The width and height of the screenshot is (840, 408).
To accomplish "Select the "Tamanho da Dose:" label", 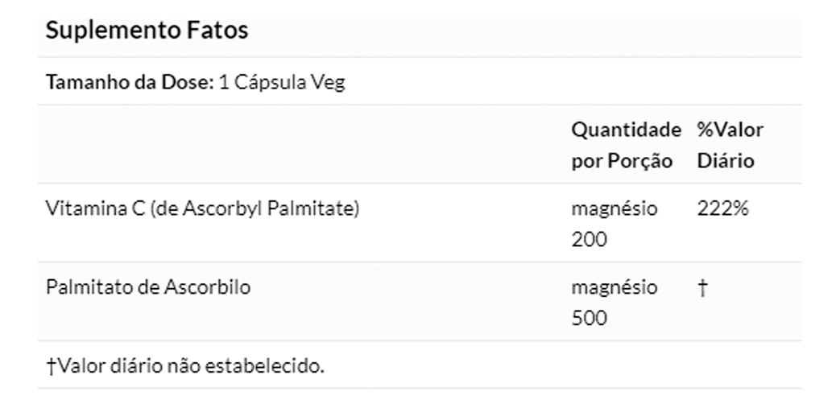I will point(130,82).
